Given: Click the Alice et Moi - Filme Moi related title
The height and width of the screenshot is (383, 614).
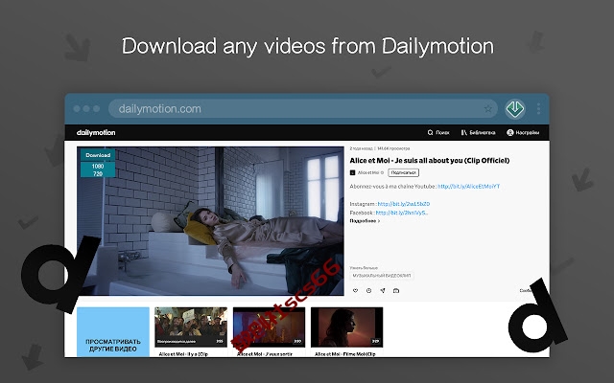Looking at the screenshot, I should (345, 353).
